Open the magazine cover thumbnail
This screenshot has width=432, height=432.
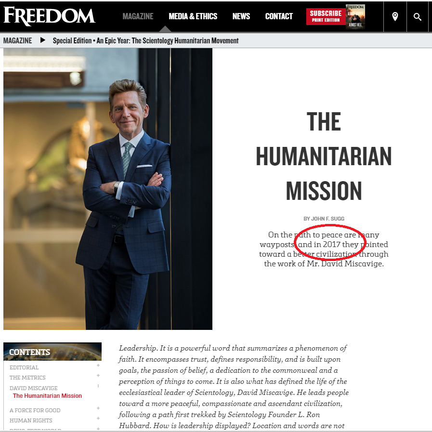[x=355, y=16]
